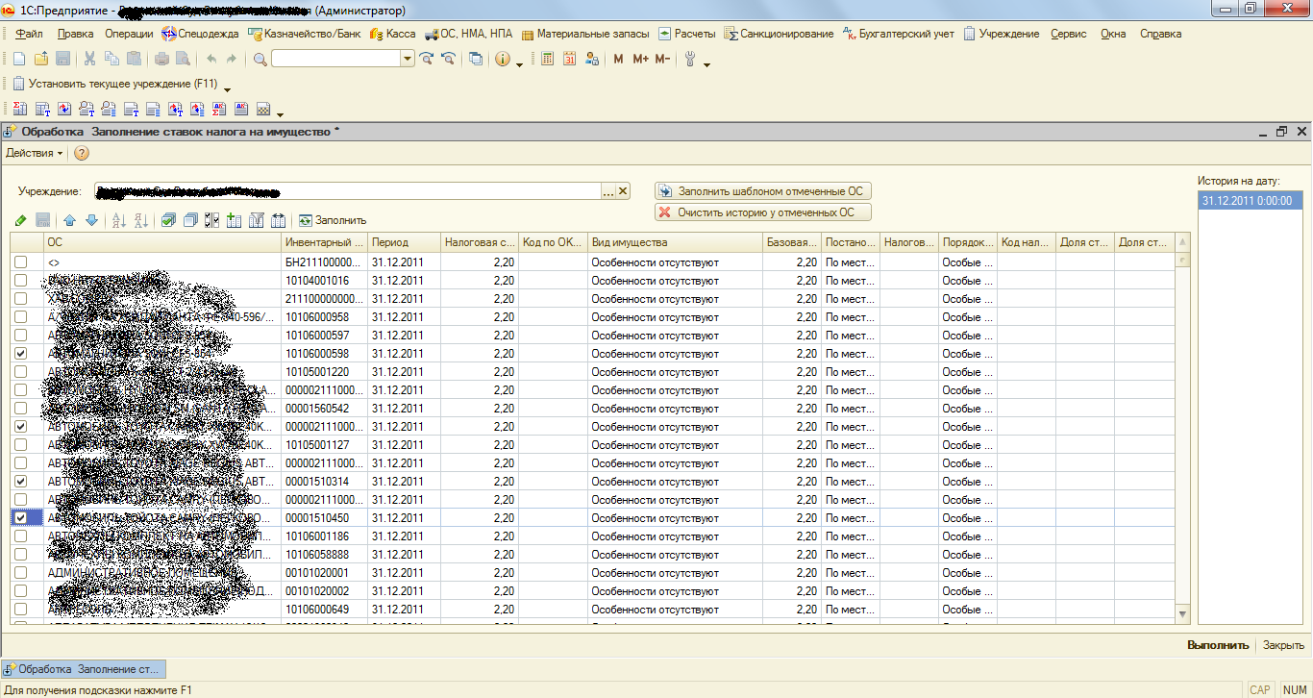Click the Open file toolbar icon
This screenshot has width=1313, height=698.
point(41,59)
